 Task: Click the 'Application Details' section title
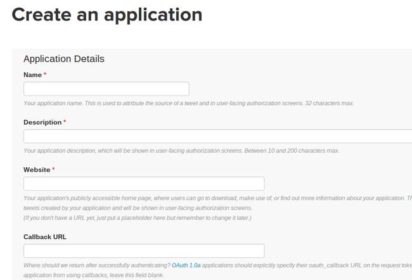click(x=64, y=59)
